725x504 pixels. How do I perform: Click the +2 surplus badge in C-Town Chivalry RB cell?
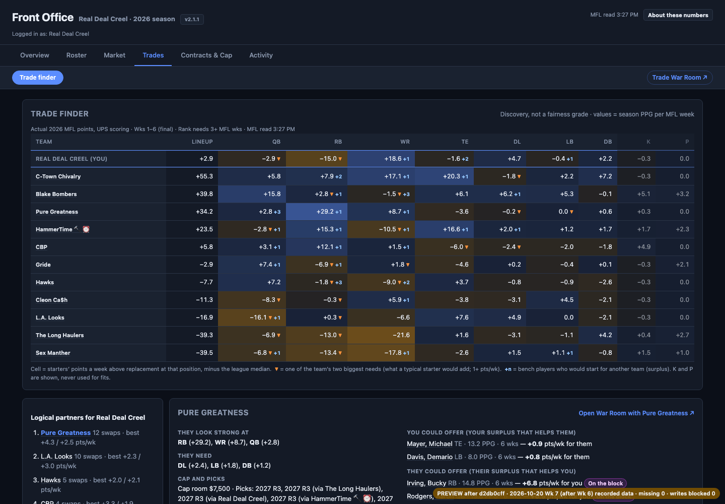[338, 177]
